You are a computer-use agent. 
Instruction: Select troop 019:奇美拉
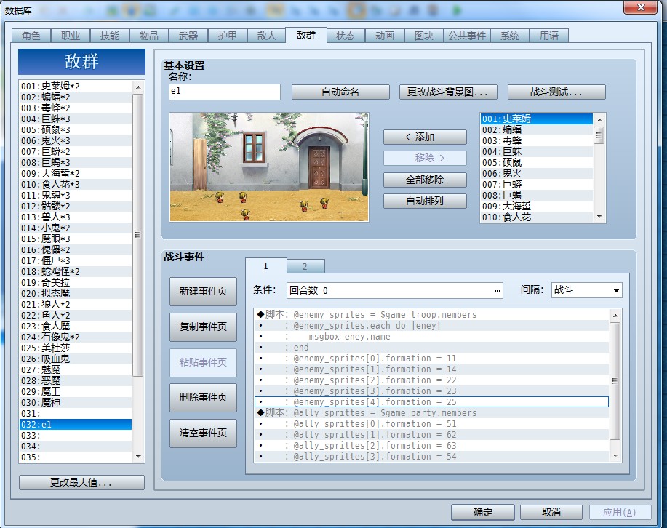click(x=76, y=282)
